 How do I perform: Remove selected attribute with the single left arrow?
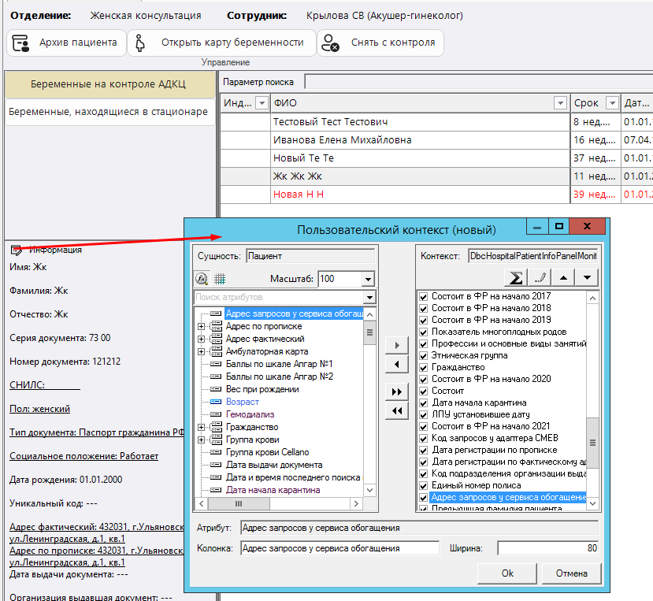click(x=396, y=365)
